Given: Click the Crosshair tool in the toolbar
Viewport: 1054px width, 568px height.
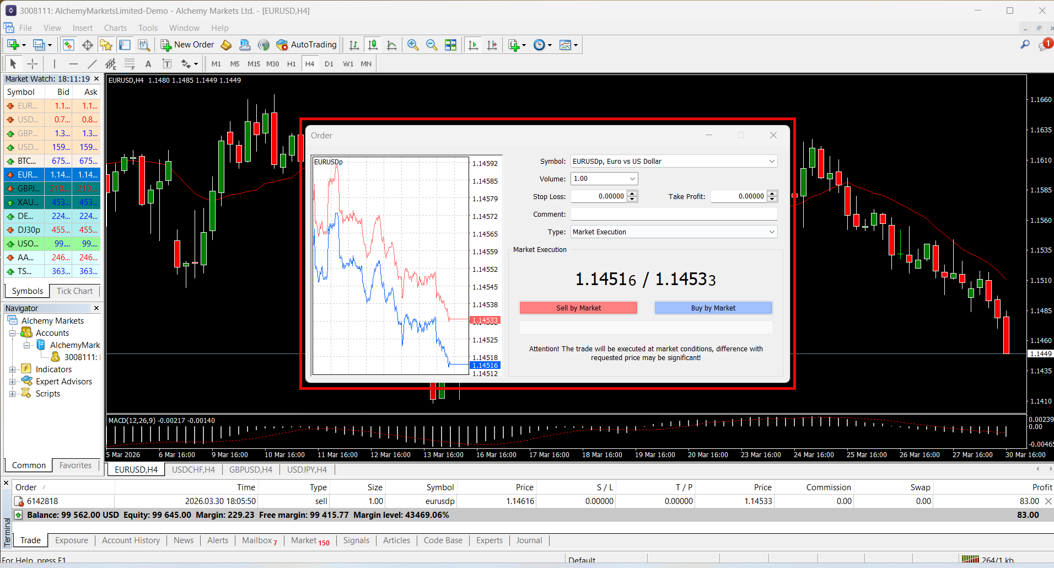Looking at the screenshot, I should [x=33, y=64].
